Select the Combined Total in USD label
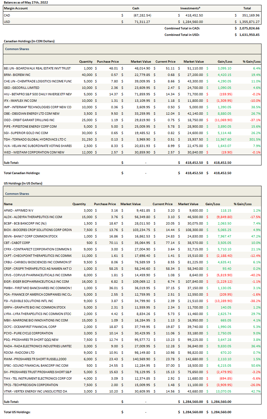This screenshot has height=419, width=267. point(182,35)
